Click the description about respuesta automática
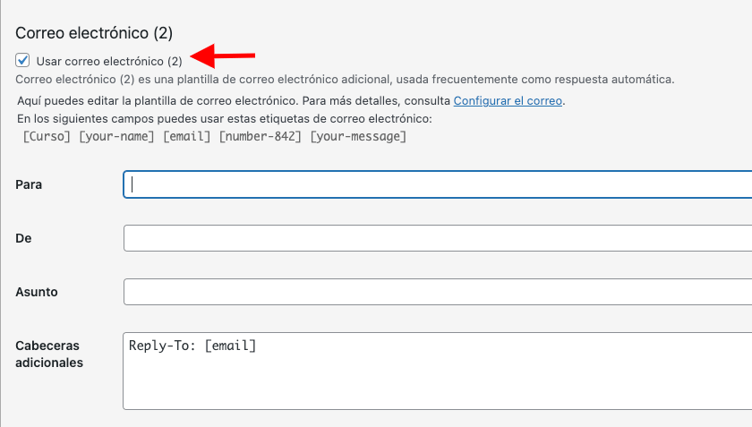The width and height of the screenshot is (752, 427). pos(345,79)
